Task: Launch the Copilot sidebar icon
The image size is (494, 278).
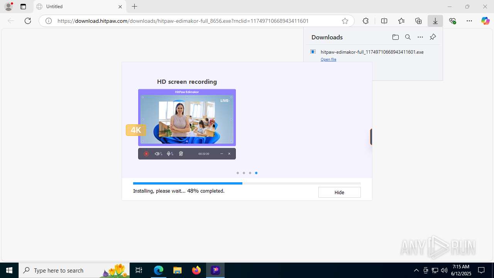Action: [486, 21]
